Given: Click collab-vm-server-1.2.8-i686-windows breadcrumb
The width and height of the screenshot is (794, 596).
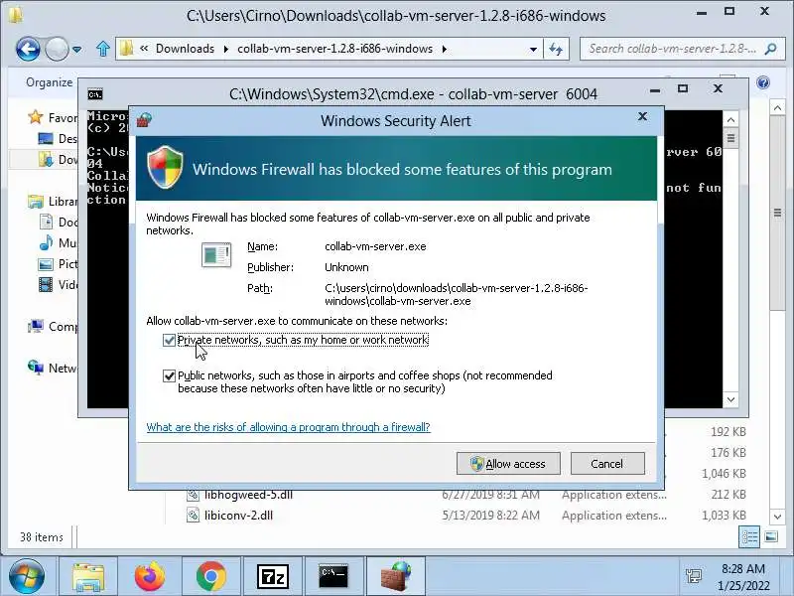Looking at the screenshot, I should pyautogui.click(x=334, y=49).
